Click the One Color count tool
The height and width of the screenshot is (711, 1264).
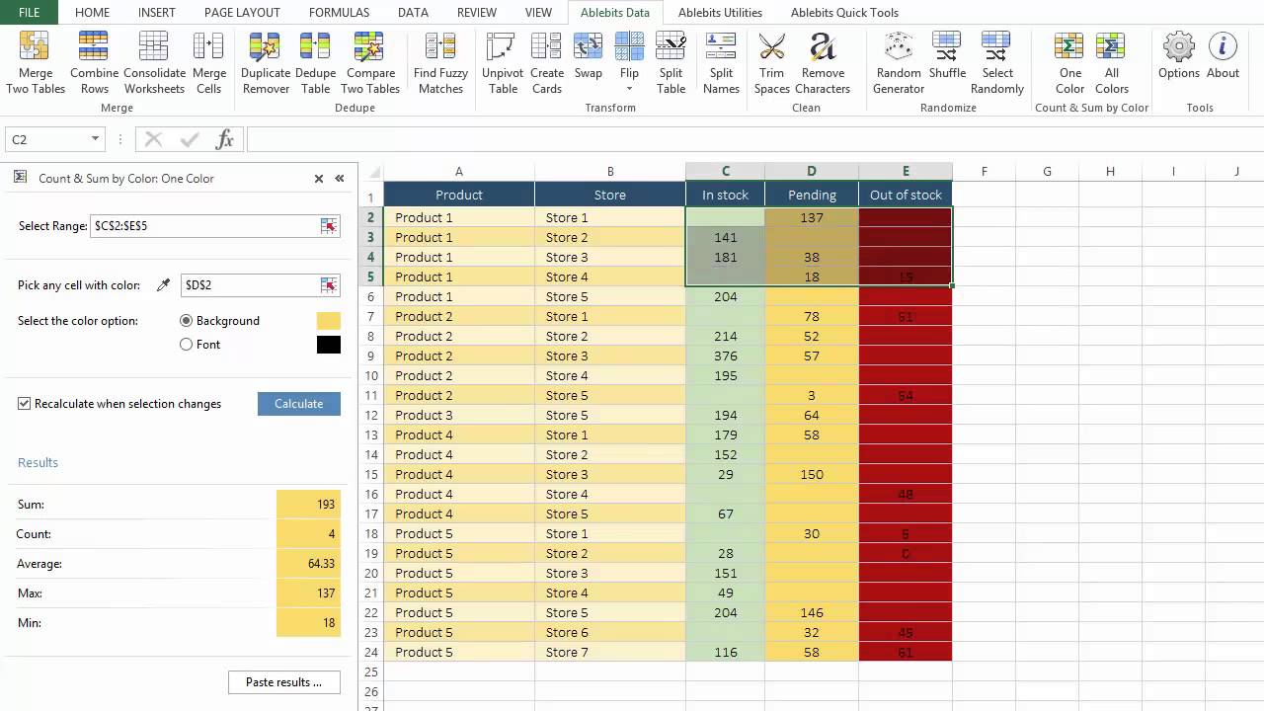tap(1069, 63)
